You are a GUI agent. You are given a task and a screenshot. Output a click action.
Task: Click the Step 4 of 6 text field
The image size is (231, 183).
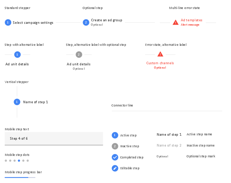click(54, 138)
